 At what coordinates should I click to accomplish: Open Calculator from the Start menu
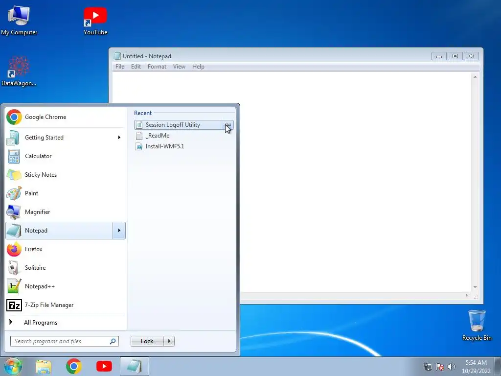pyautogui.click(x=65, y=156)
